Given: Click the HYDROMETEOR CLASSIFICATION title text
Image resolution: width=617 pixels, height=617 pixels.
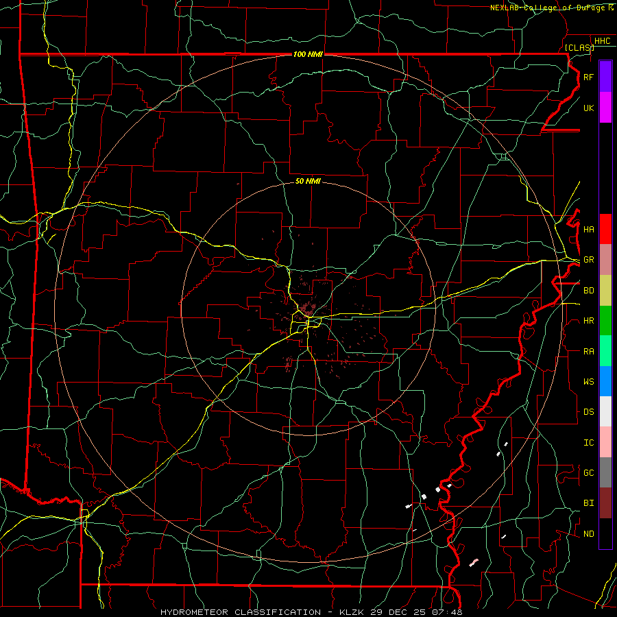Looking at the screenshot, I should click(241, 612).
